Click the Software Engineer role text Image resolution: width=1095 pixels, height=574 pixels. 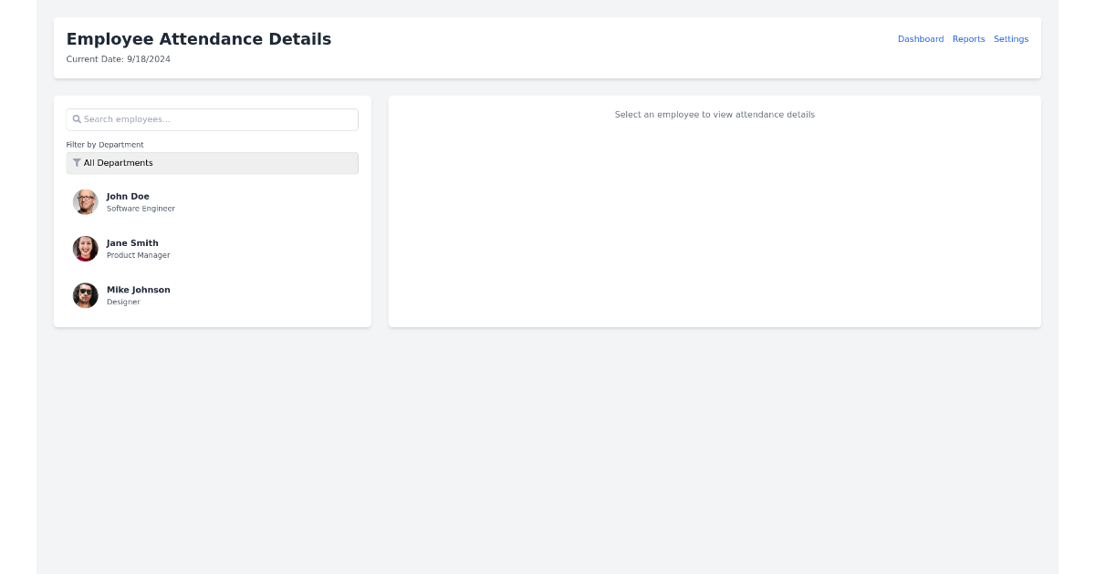tap(141, 209)
